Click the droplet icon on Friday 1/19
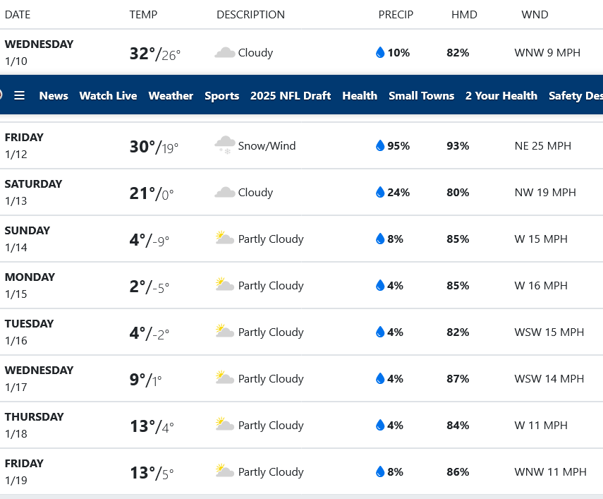Image resolution: width=603 pixels, height=499 pixels. [x=380, y=472]
